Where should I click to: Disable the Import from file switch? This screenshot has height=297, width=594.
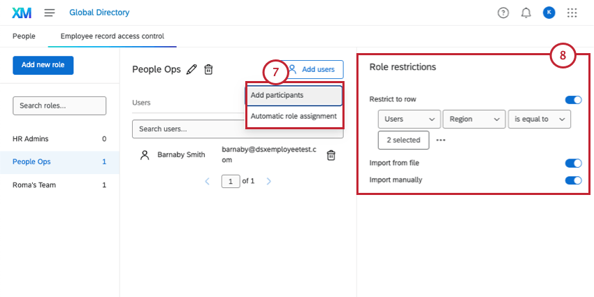click(573, 163)
